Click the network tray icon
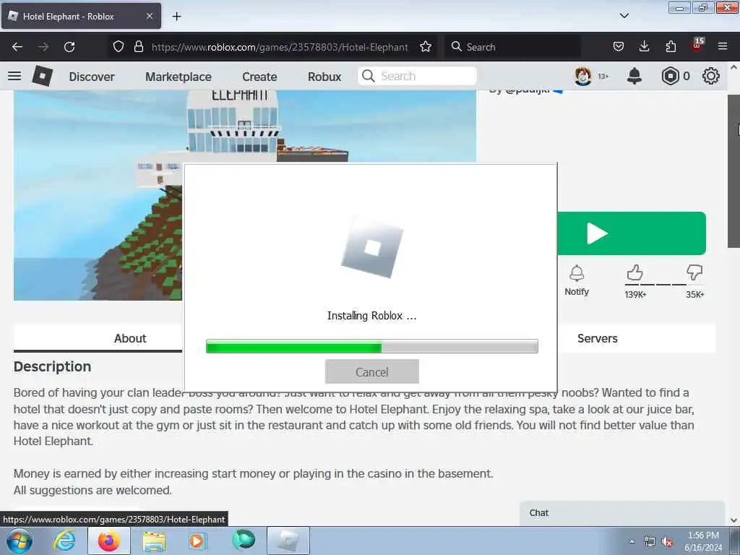Image resolution: width=740 pixels, height=555 pixels. 650,542
